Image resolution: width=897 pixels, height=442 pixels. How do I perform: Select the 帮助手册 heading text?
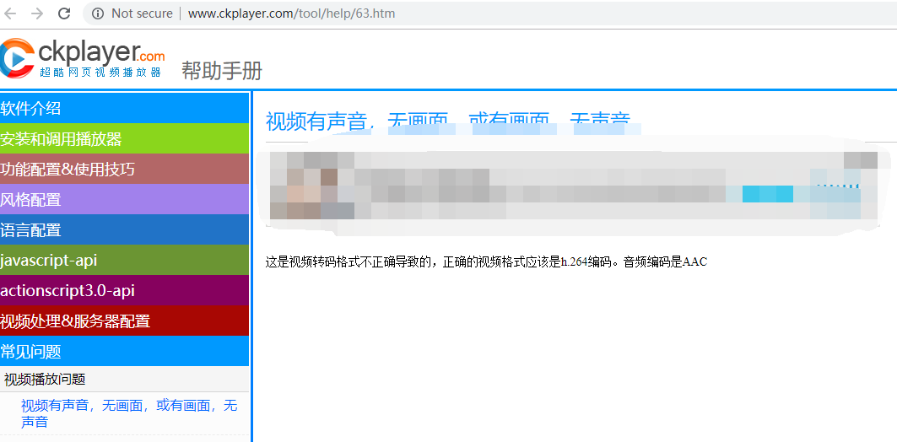(x=222, y=71)
